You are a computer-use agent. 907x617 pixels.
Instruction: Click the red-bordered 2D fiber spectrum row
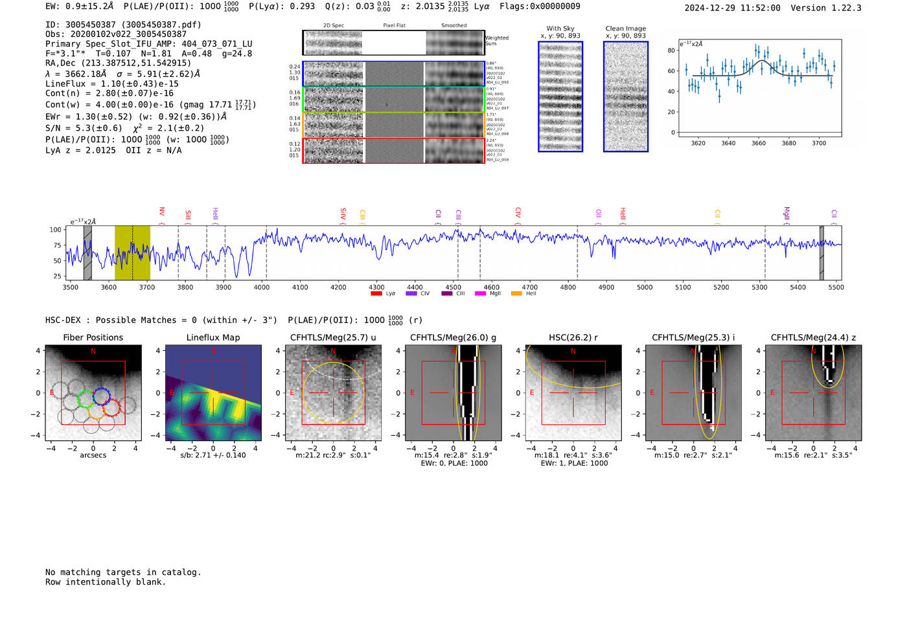coord(393,150)
